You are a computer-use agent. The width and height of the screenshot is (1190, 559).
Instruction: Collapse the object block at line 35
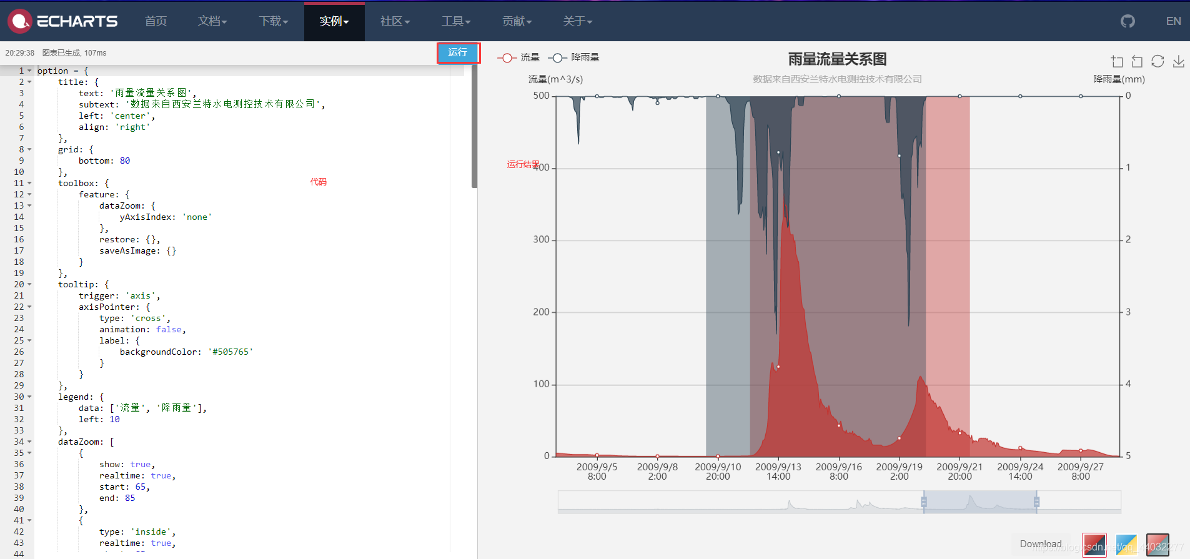point(29,453)
